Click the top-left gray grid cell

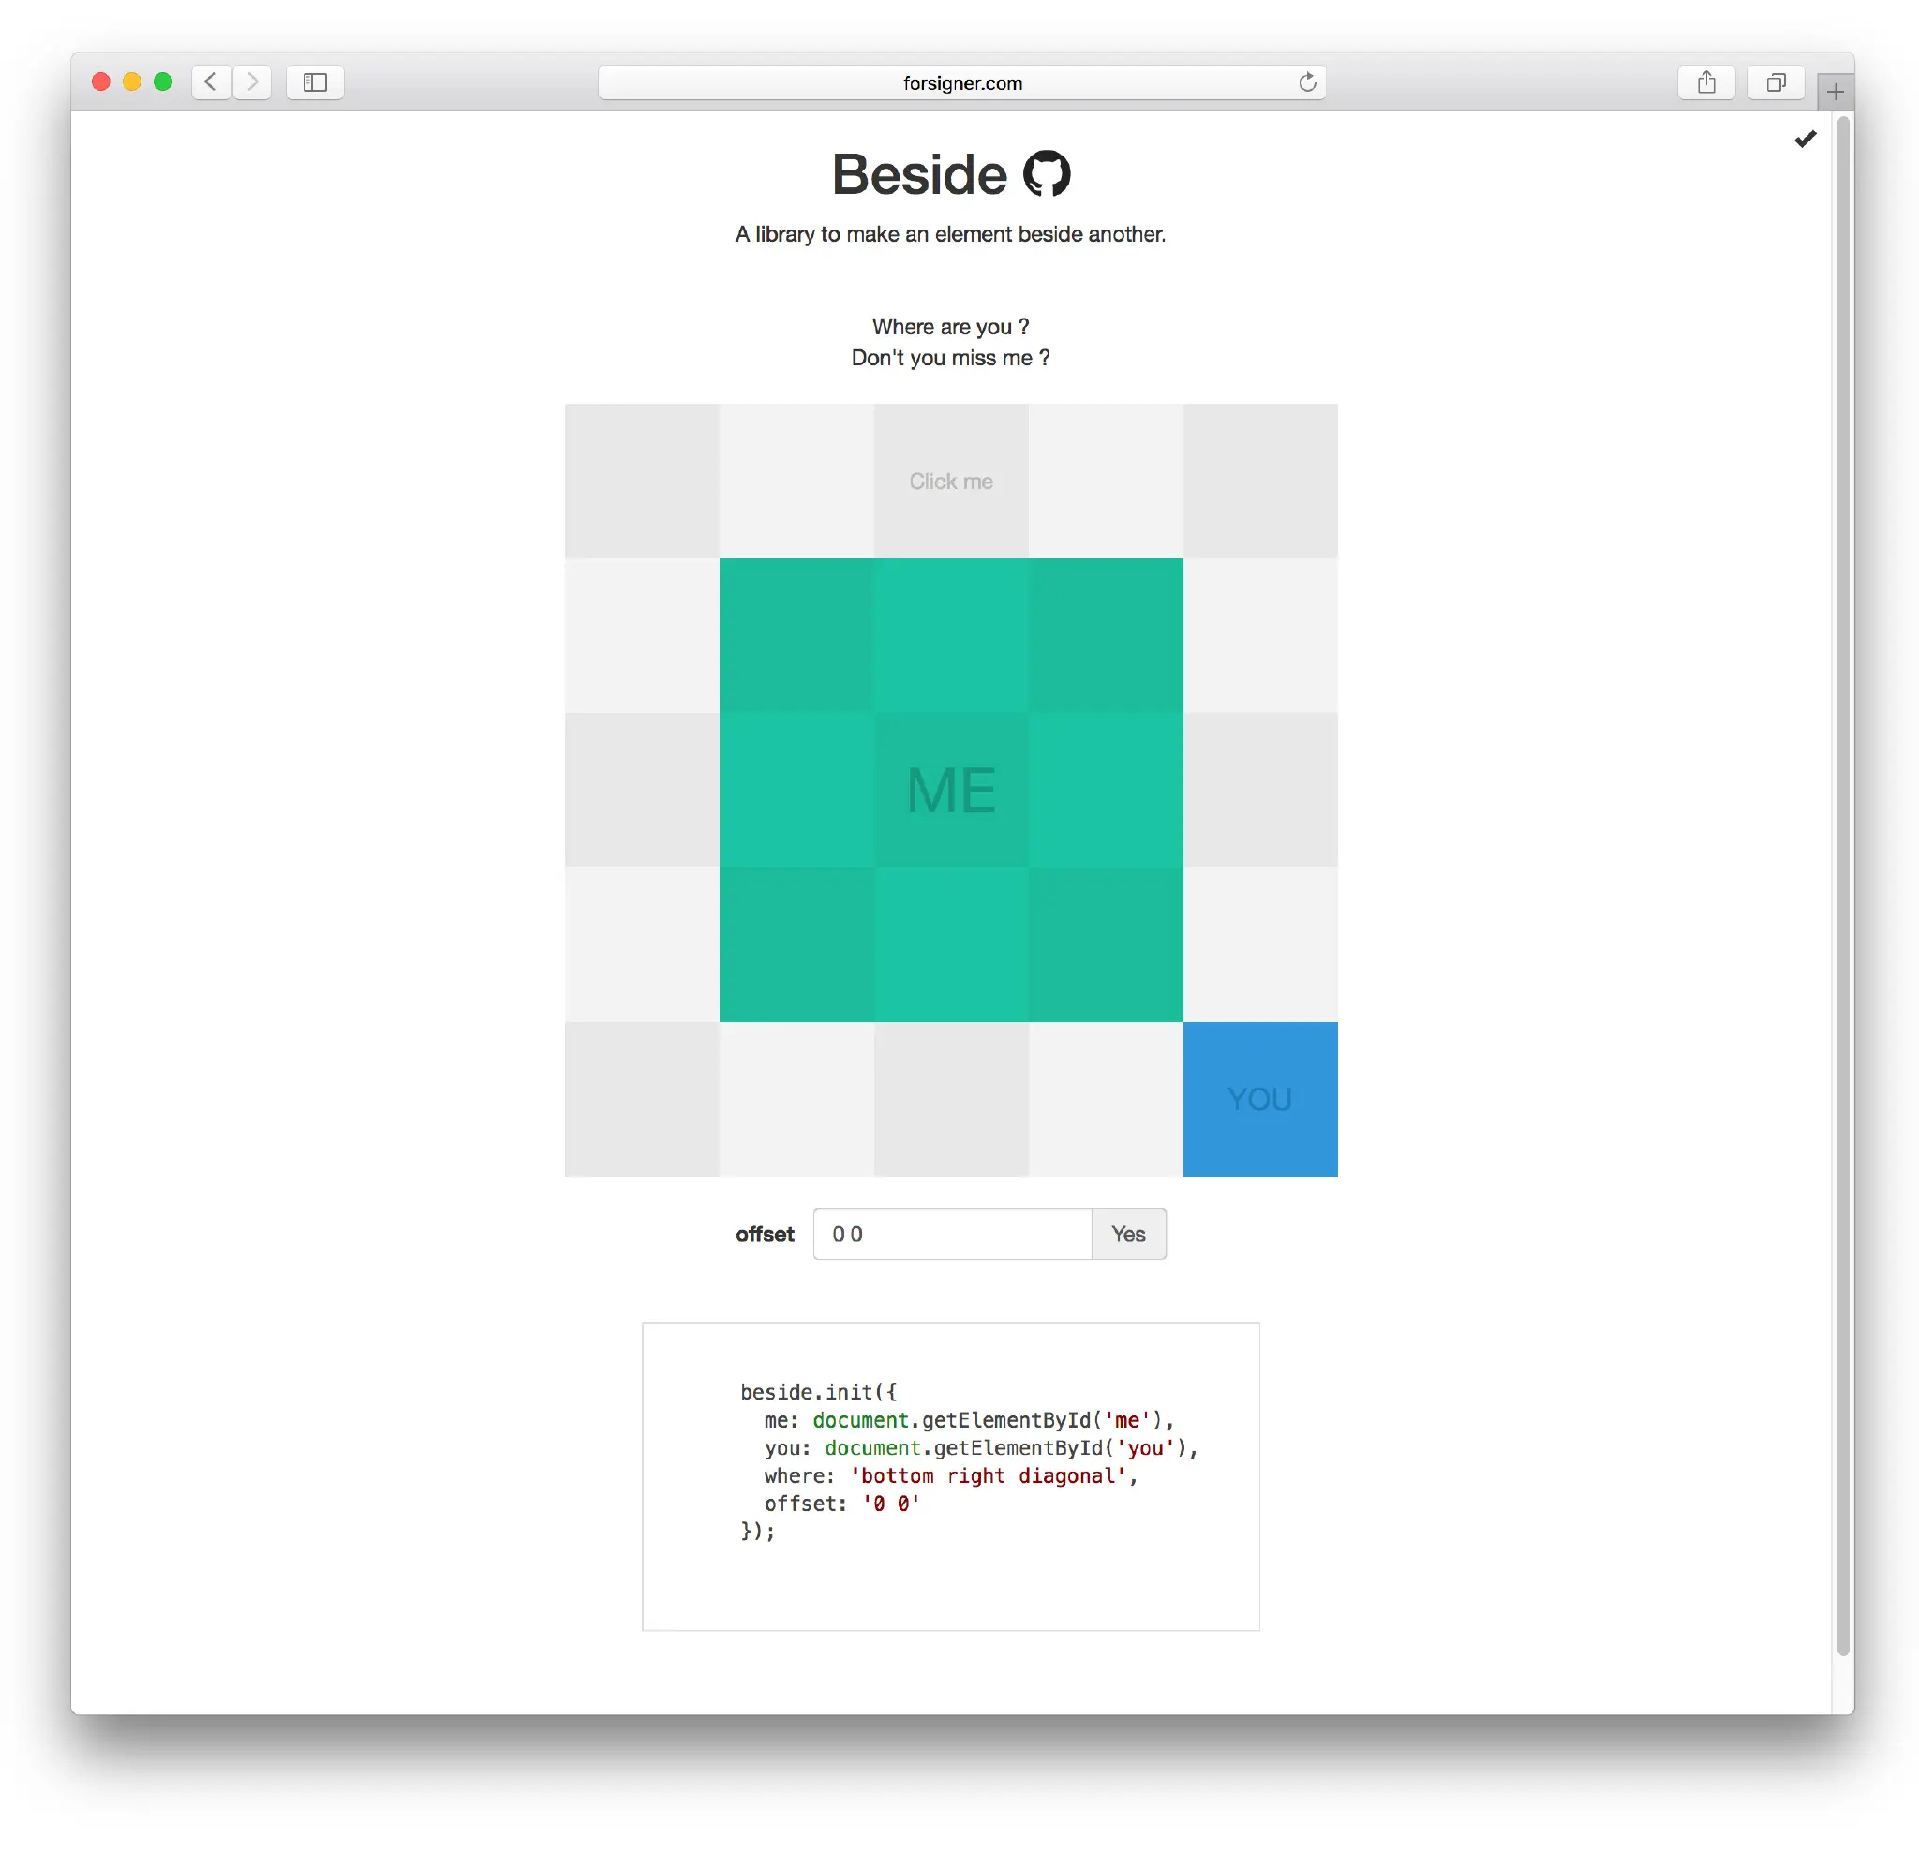[641, 482]
